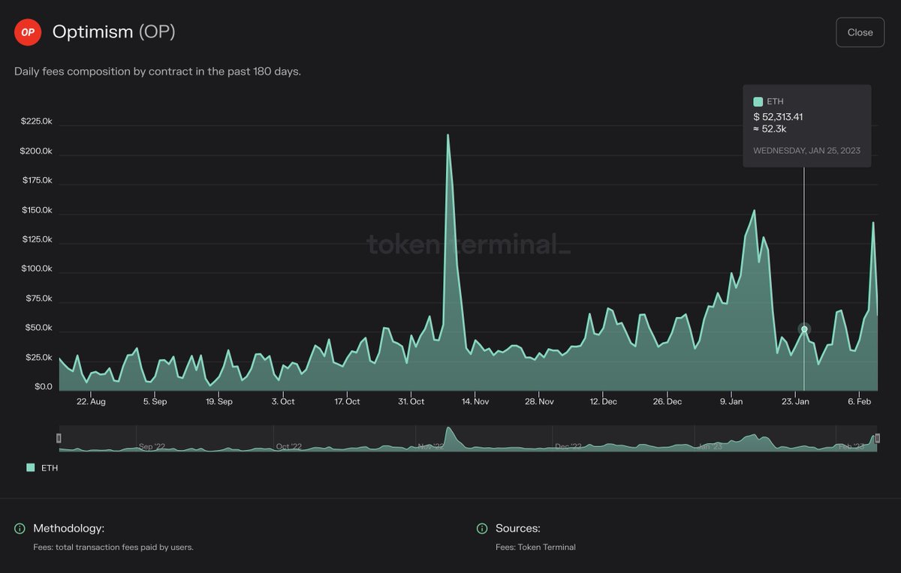Click the '9. Jan' x-axis label

tap(731, 402)
